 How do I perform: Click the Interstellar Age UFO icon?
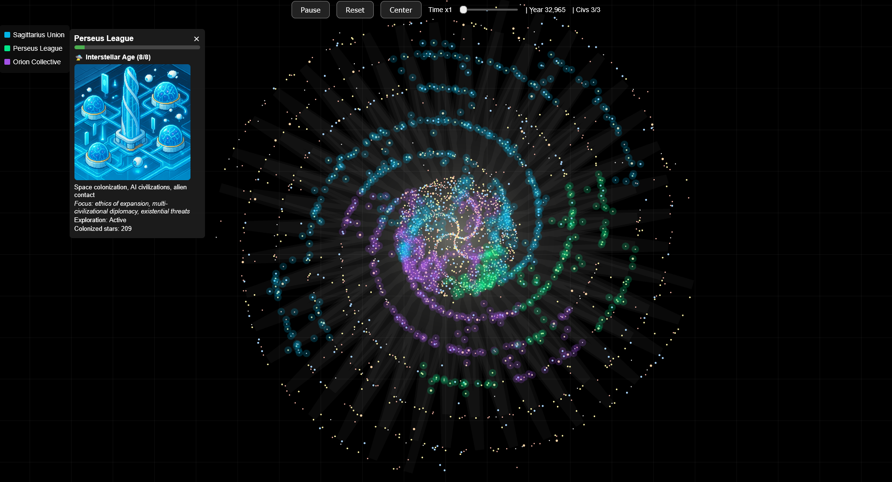(79, 57)
